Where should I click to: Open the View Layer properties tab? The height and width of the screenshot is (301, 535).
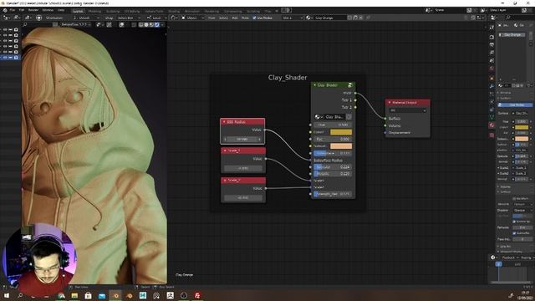pos(492,53)
